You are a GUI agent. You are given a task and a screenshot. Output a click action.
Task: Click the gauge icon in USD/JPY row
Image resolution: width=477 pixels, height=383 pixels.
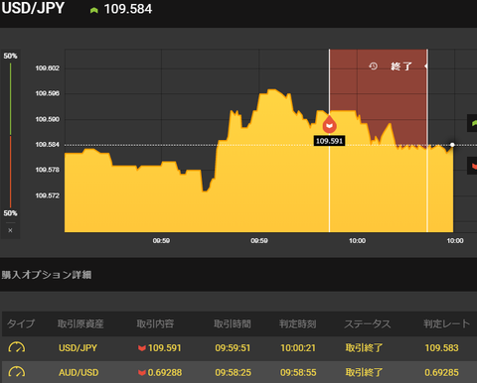coord(17,347)
